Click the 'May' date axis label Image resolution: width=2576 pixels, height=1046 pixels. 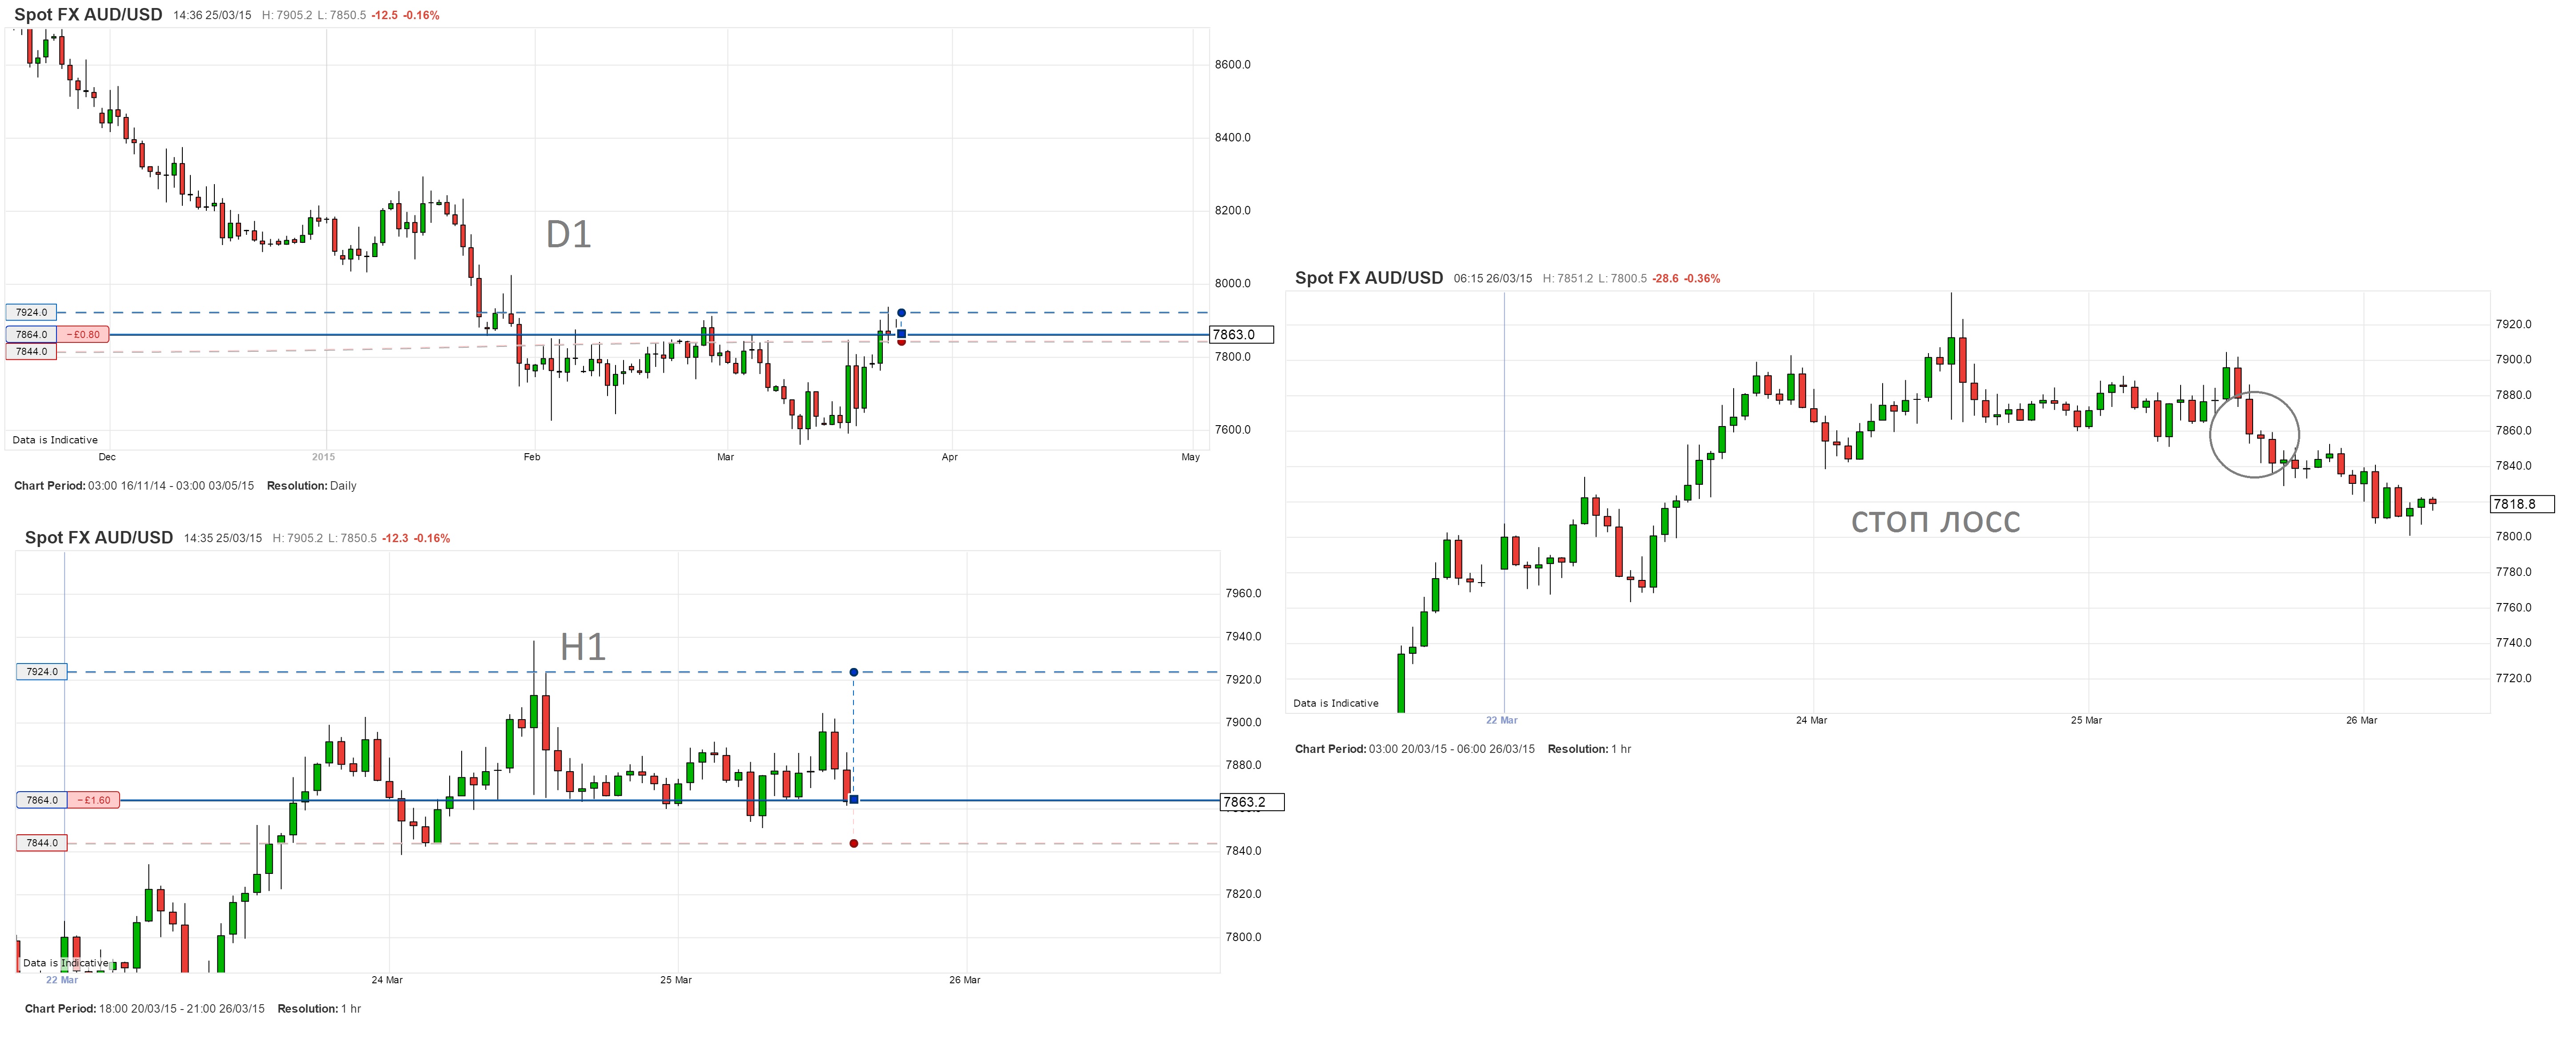point(1190,457)
